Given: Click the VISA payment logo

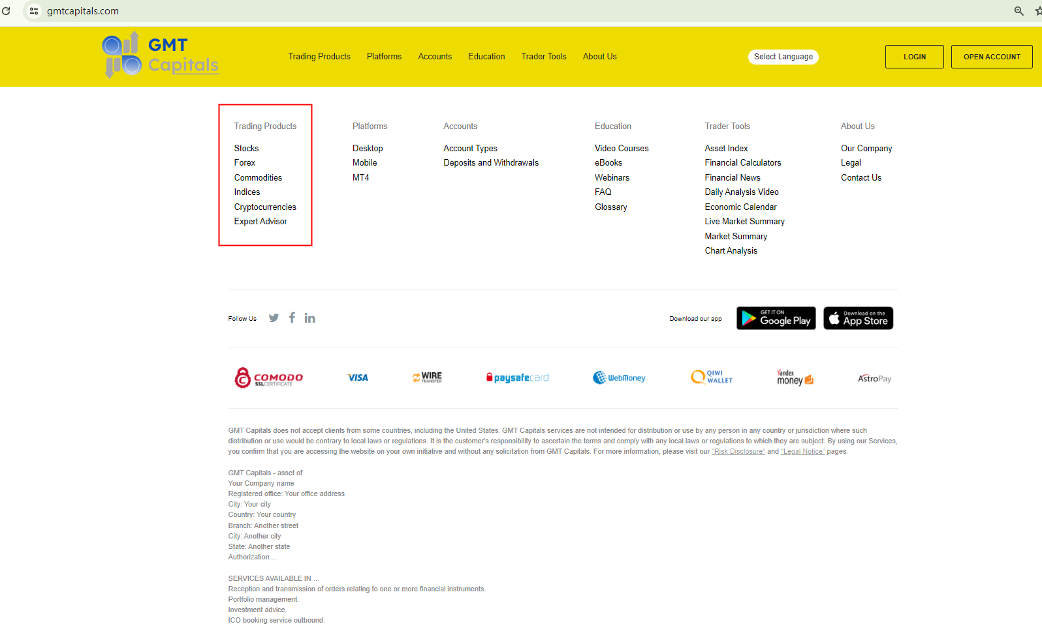Looking at the screenshot, I should (x=358, y=377).
